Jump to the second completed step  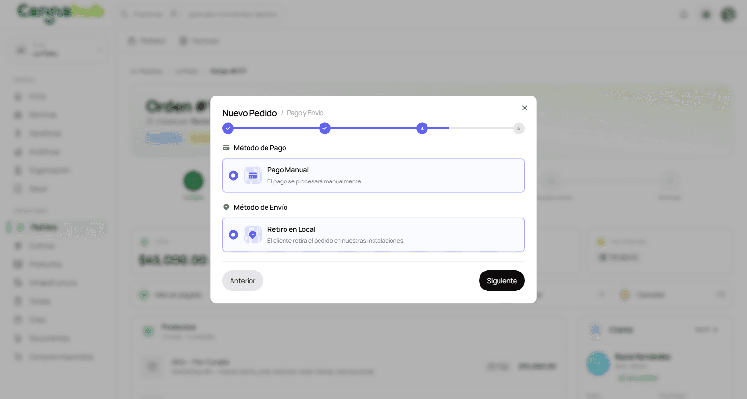(325, 128)
